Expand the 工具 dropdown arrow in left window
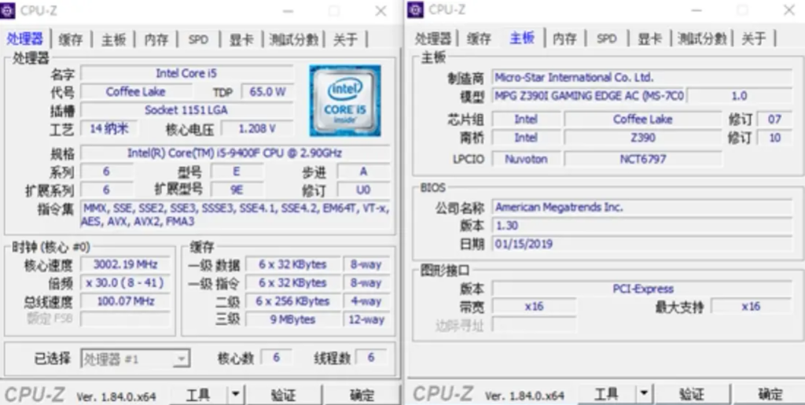The height and width of the screenshot is (405, 805). pos(234,395)
